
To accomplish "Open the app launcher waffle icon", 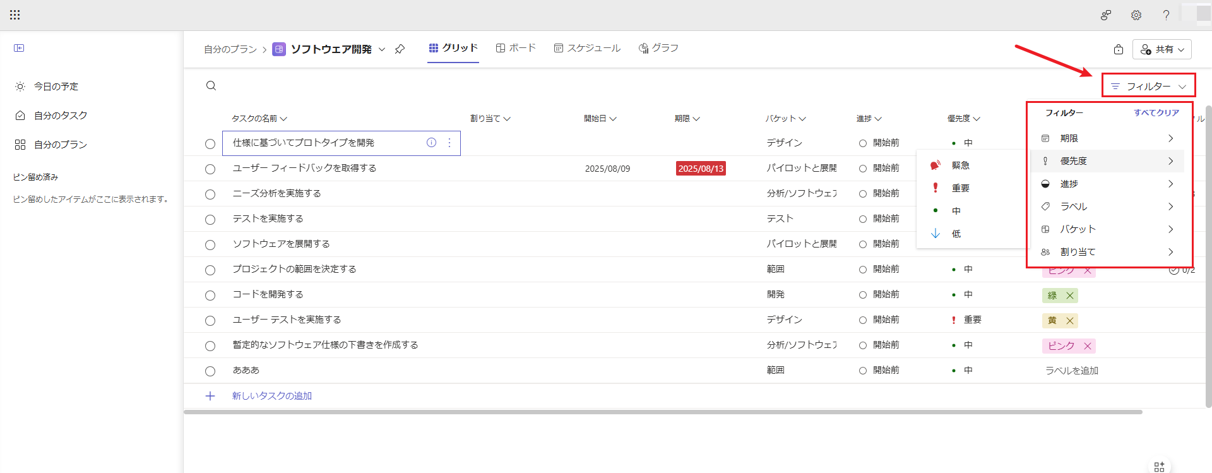I will (15, 15).
